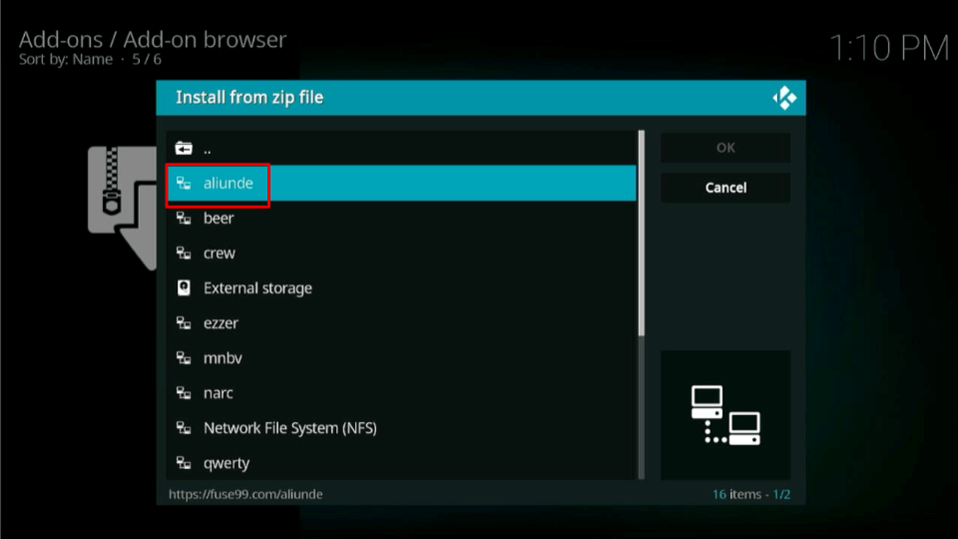Image resolution: width=958 pixels, height=539 pixels.
Task: Click the network icon beside qwerty
Action: click(184, 462)
